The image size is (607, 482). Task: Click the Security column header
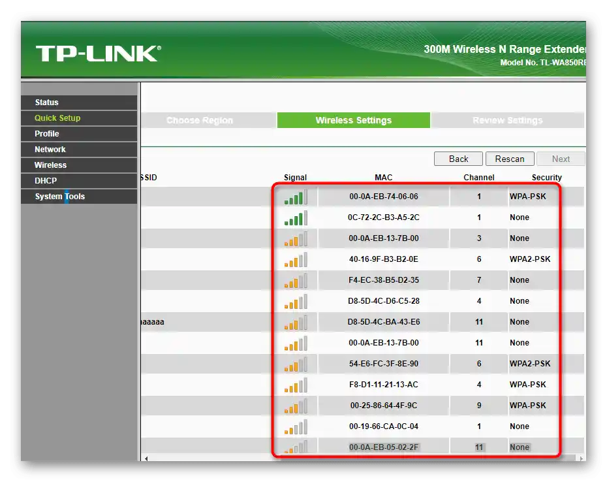tap(546, 178)
